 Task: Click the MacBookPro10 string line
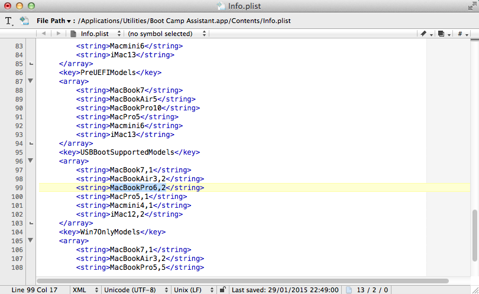(x=138, y=108)
